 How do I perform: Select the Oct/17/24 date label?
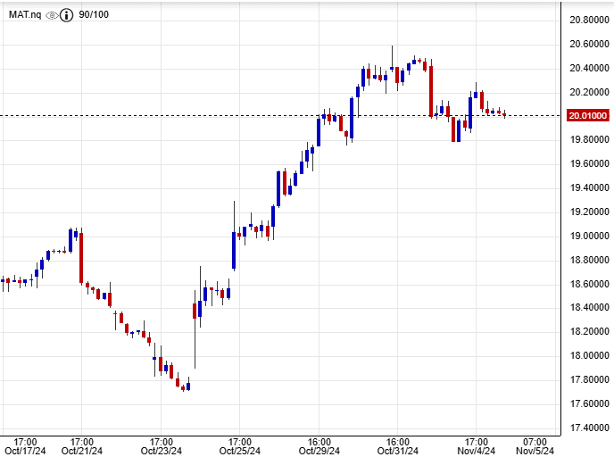25,450
